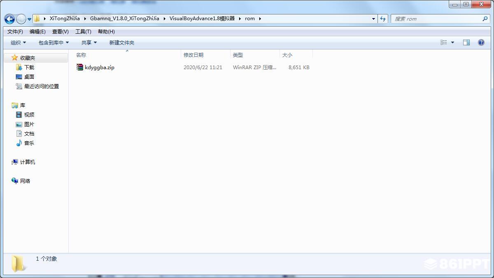Click the 音乐 note icon
This screenshot has height=278, width=494.
(x=19, y=143)
